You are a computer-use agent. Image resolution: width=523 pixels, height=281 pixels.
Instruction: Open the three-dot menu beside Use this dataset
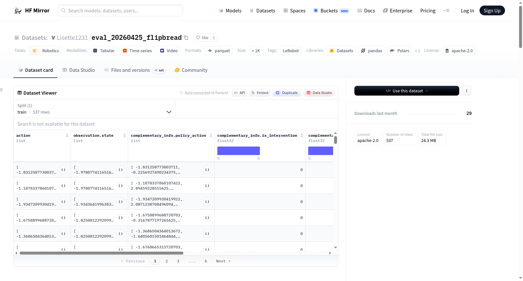pyautogui.click(x=467, y=91)
